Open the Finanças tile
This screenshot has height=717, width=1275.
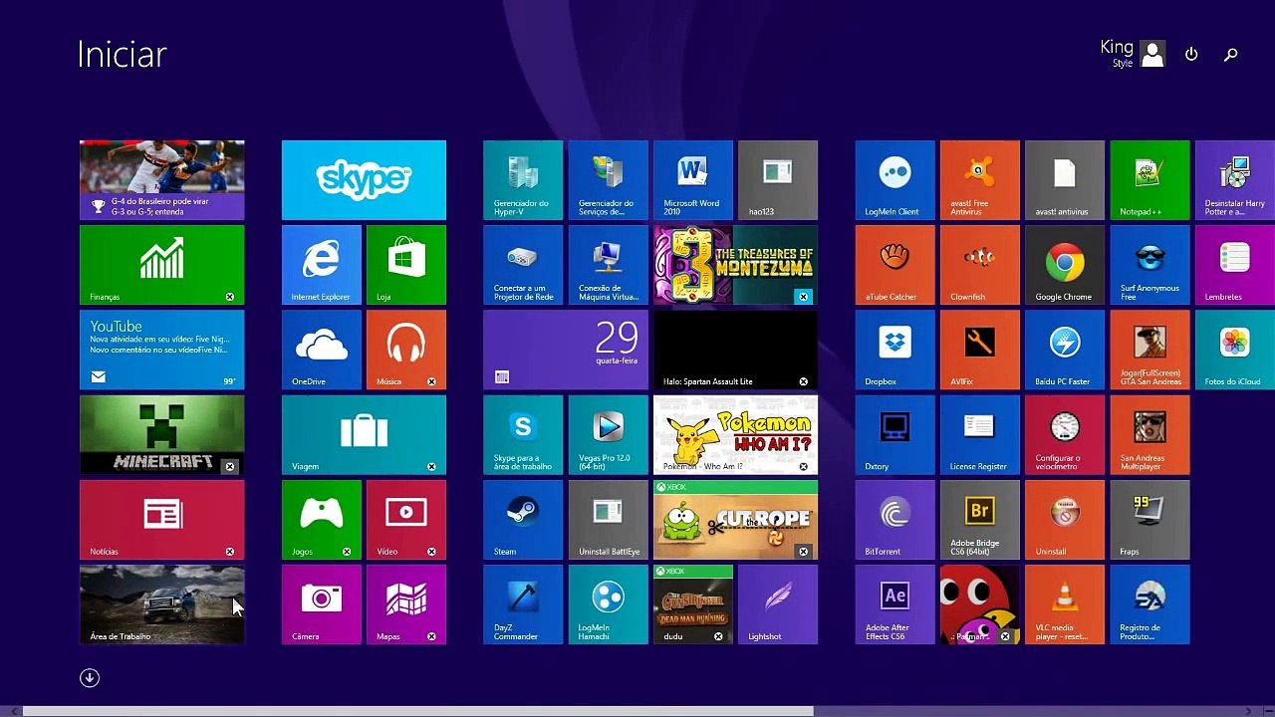[161, 265]
